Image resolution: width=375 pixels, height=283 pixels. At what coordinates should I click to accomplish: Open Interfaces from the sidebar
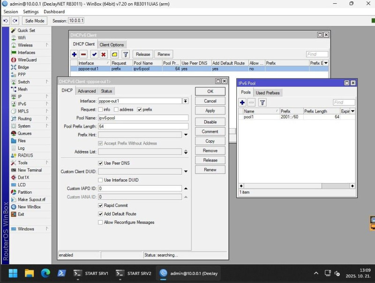[x=26, y=53]
